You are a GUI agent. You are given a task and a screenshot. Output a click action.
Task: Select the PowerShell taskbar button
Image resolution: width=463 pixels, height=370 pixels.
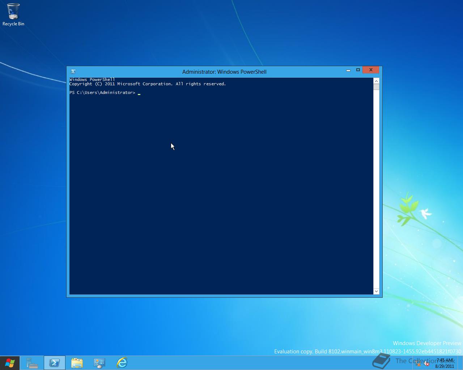coord(55,363)
